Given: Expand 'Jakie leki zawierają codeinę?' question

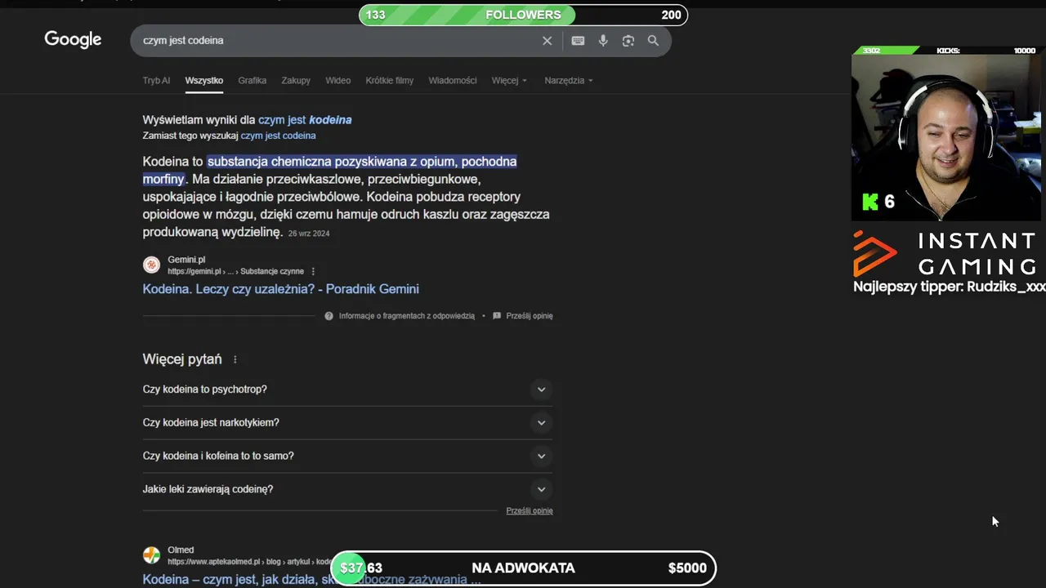Looking at the screenshot, I should [x=347, y=489].
